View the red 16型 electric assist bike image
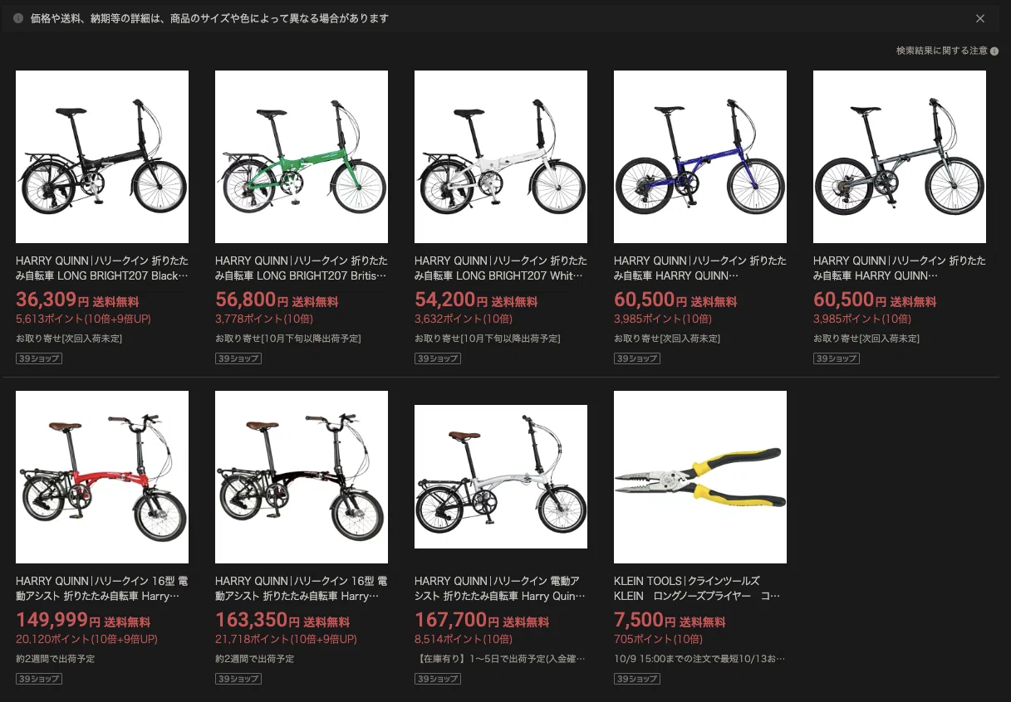Image resolution: width=1011 pixels, height=702 pixels. tap(102, 477)
